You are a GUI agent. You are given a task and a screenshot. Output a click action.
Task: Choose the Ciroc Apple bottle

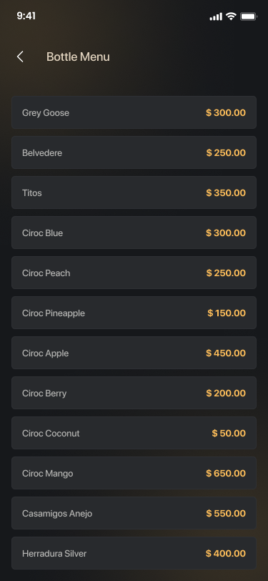(x=134, y=353)
